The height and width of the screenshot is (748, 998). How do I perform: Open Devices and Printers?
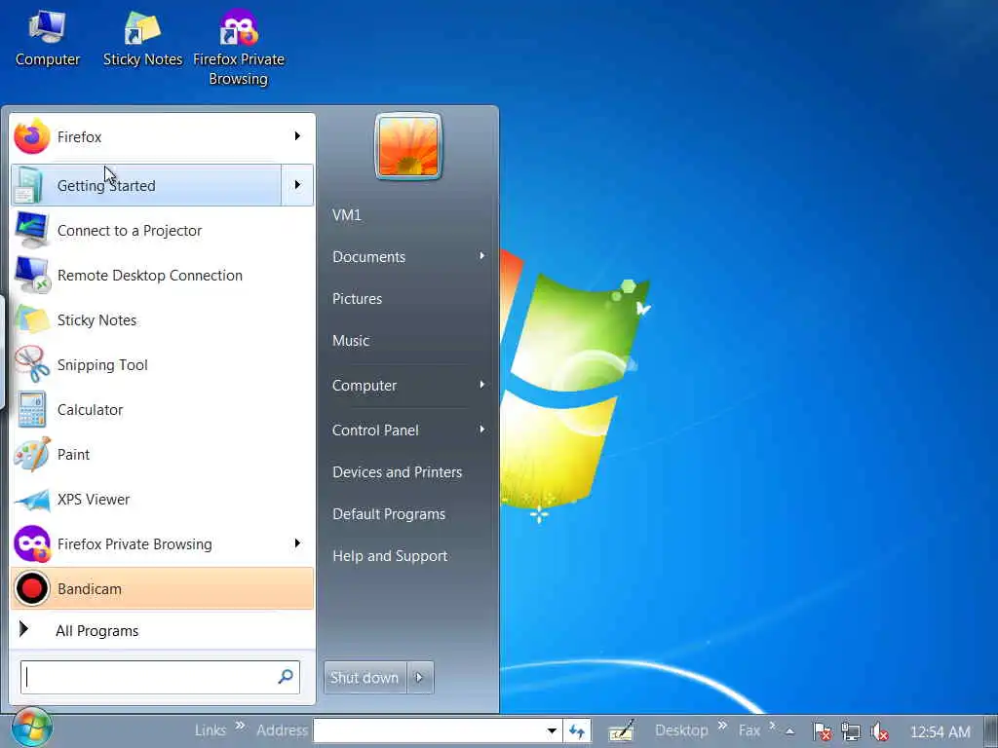pyautogui.click(x=398, y=472)
